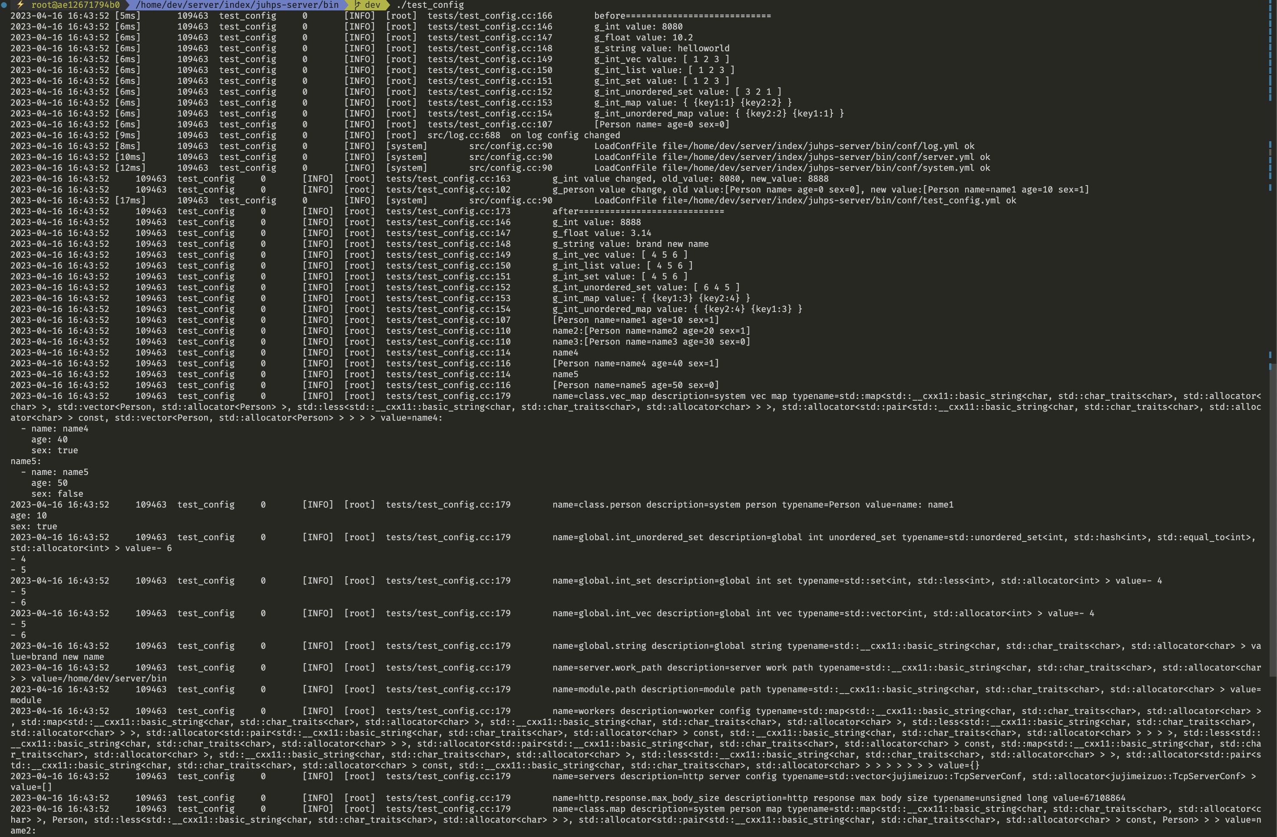The width and height of the screenshot is (1277, 837).
Task: Click the LoadConfFile conf/system.yml ok message
Action: (792, 167)
